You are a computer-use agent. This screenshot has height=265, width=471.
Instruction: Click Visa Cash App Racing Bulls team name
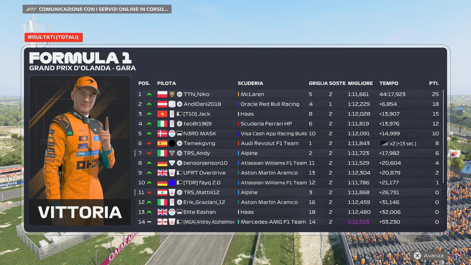pos(274,133)
